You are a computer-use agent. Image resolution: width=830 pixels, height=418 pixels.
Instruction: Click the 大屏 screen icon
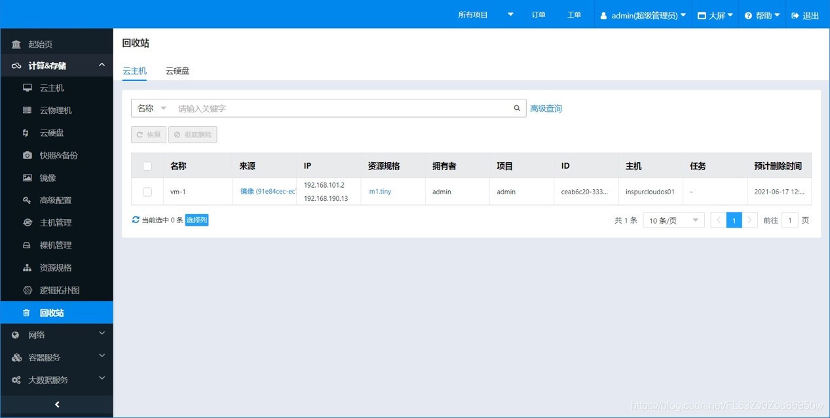point(702,16)
